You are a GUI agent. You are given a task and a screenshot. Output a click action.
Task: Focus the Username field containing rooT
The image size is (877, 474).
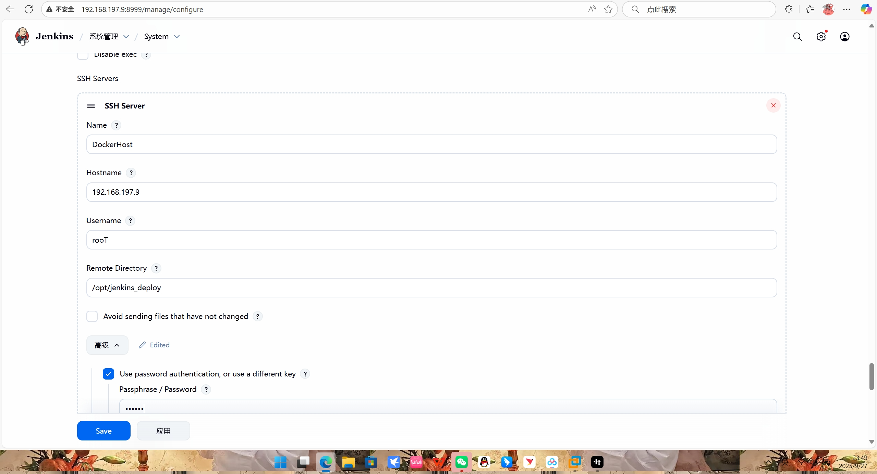[431, 240]
